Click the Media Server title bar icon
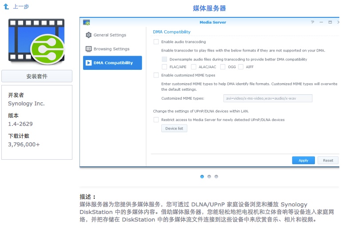Screen dimensions: 342x230 86,22
